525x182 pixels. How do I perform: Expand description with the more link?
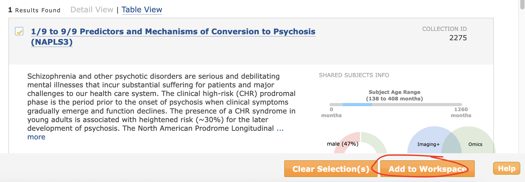coord(36,137)
